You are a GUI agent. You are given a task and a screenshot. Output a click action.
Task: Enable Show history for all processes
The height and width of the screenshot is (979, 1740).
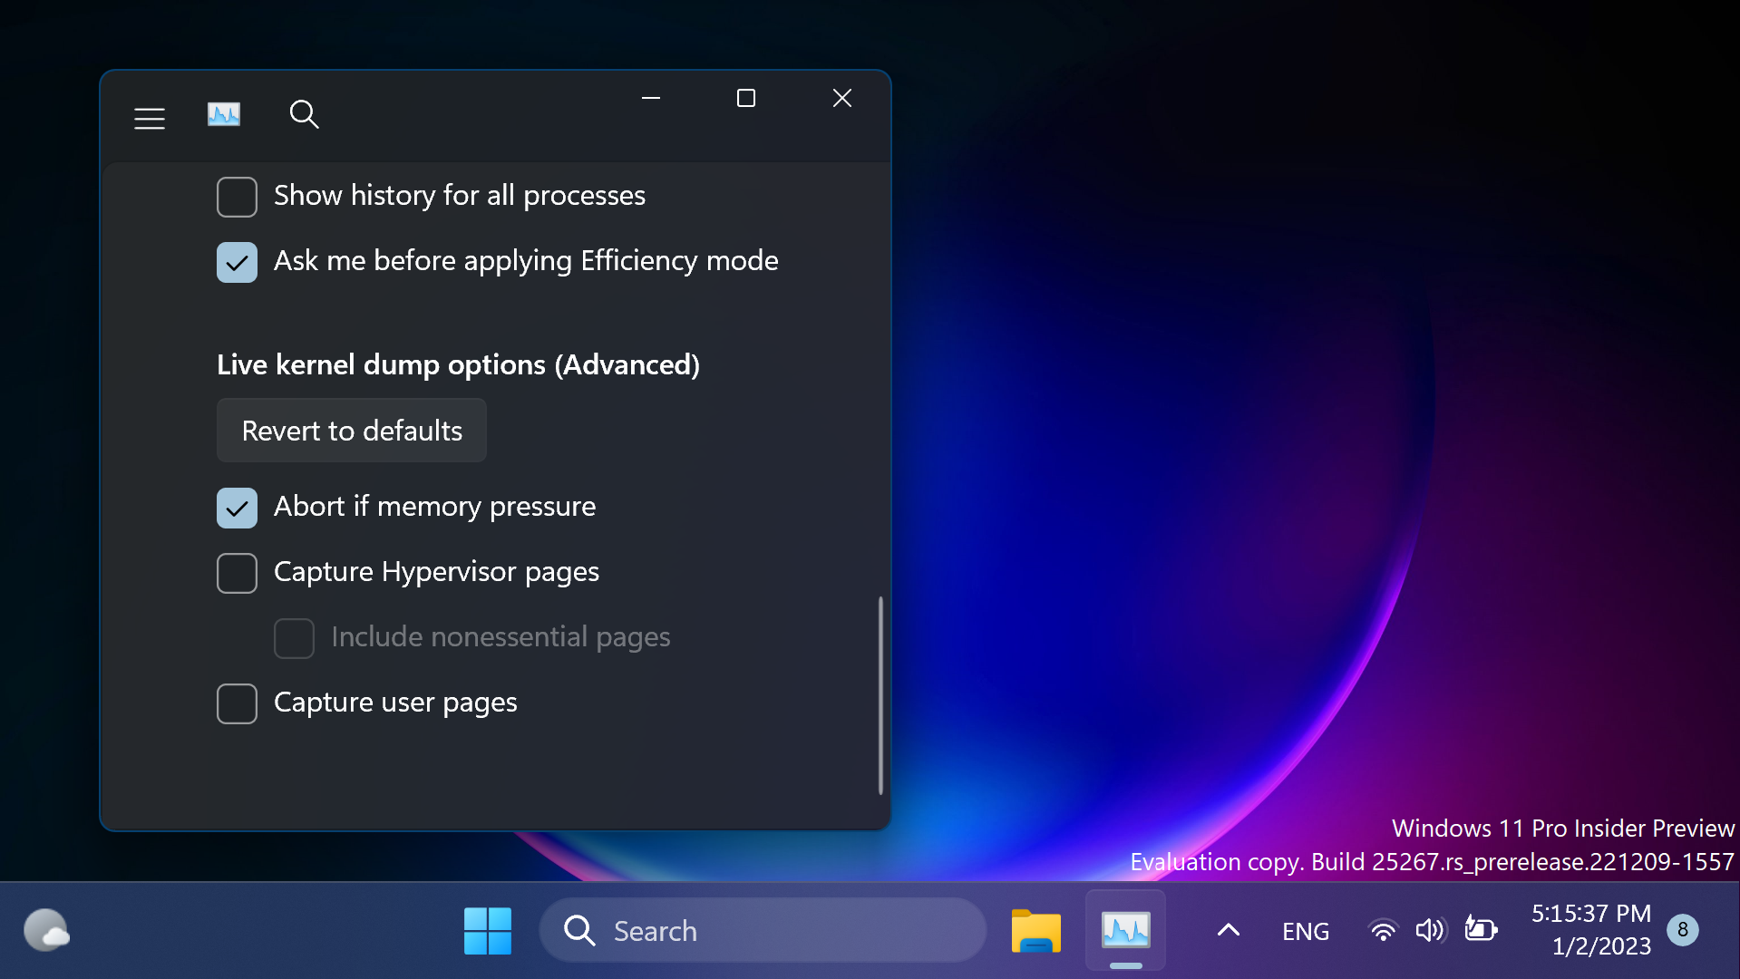pos(237,196)
